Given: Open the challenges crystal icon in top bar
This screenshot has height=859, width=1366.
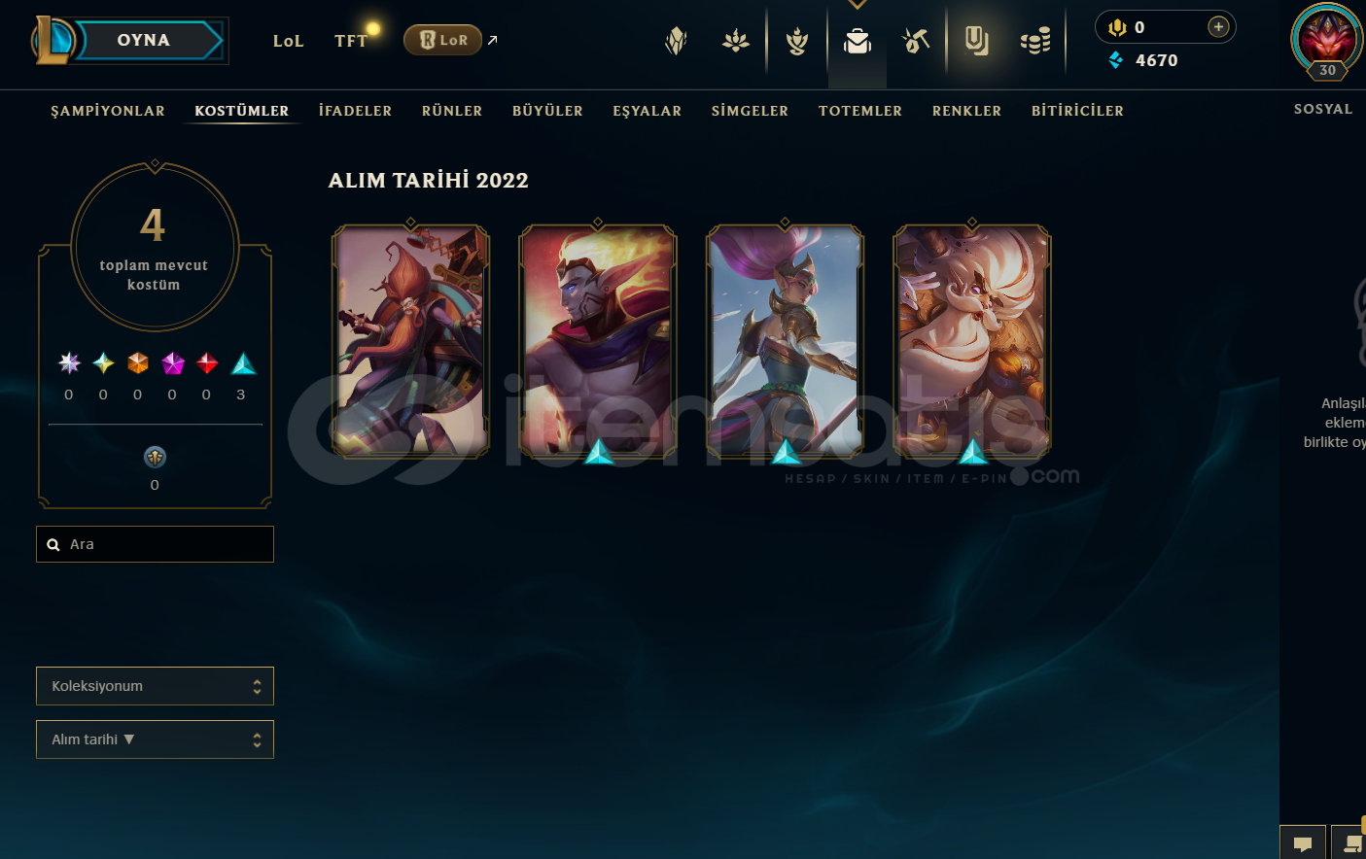Looking at the screenshot, I should pos(676,41).
